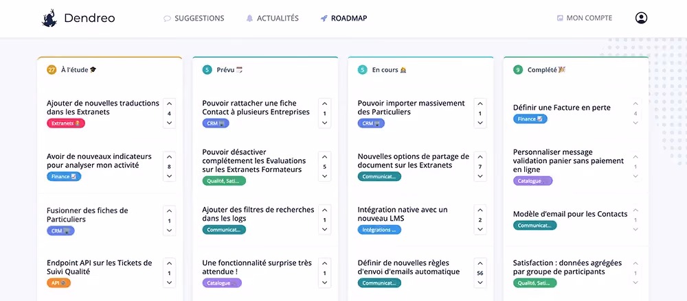Open the user profile avatar icon
Image resolution: width=687 pixels, height=301 pixels.
(641, 18)
